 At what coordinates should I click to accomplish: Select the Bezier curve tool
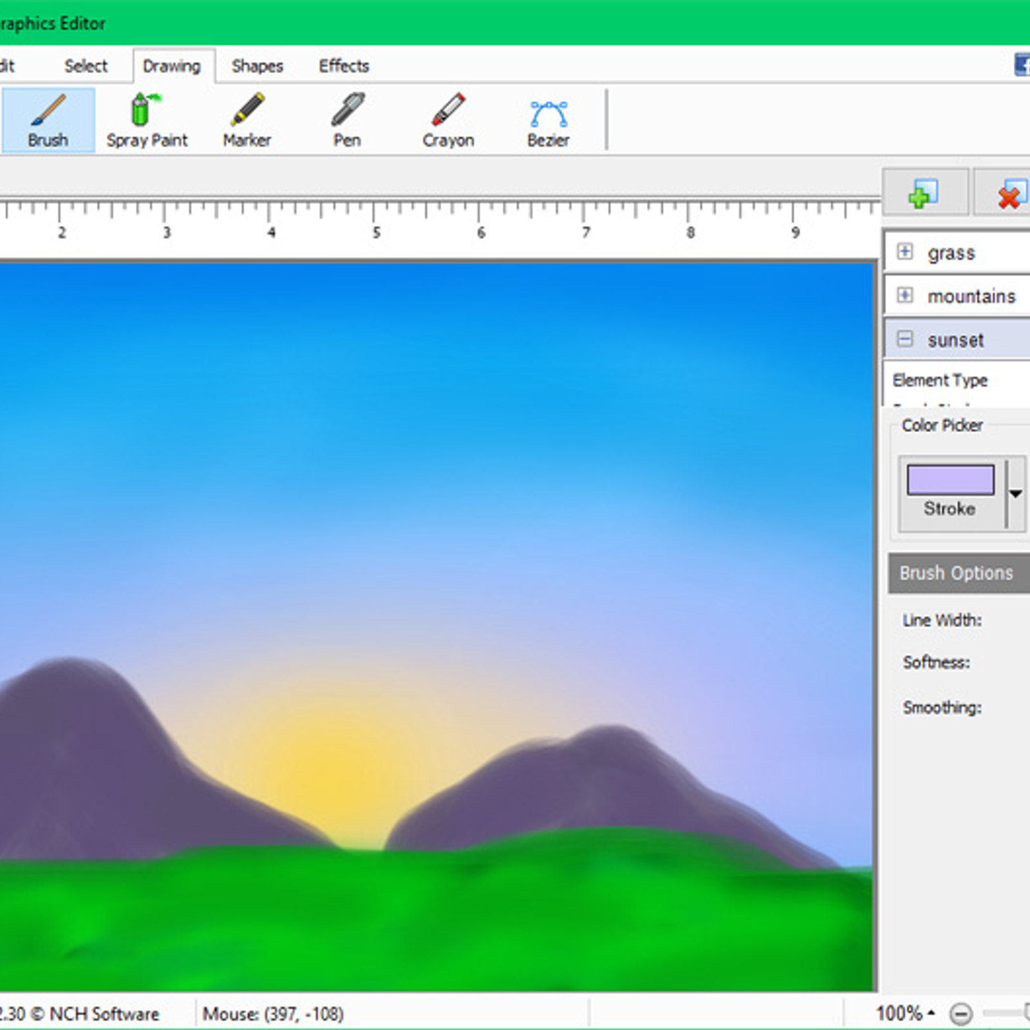click(x=548, y=121)
